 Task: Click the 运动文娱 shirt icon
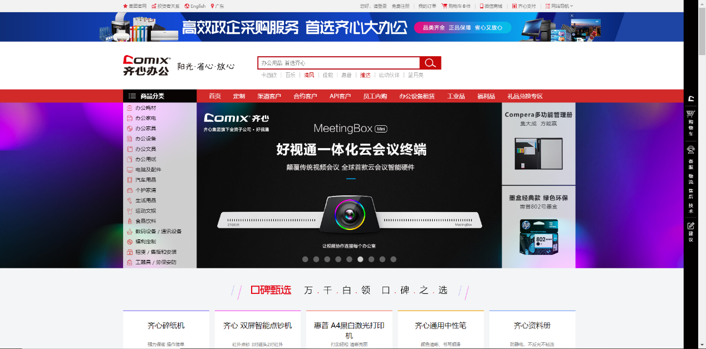pos(130,211)
